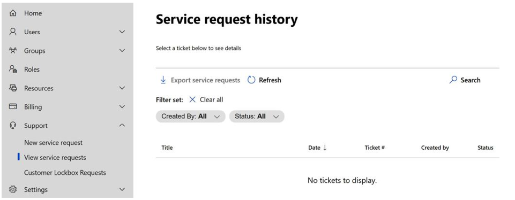Image resolution: width=515 pixels, height=200 pixels.
Task: Click the Groups people icon
Action: tap(13, 50)
